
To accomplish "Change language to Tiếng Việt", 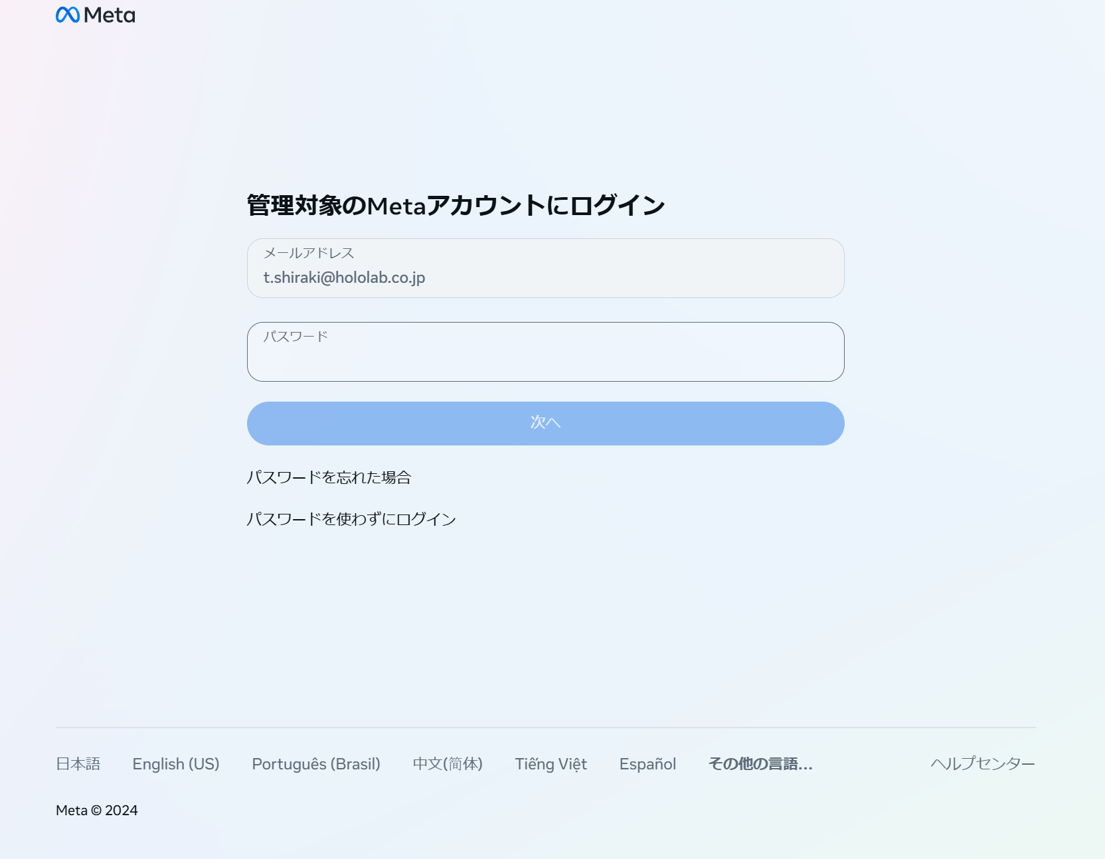I will (x=551, y=764).
